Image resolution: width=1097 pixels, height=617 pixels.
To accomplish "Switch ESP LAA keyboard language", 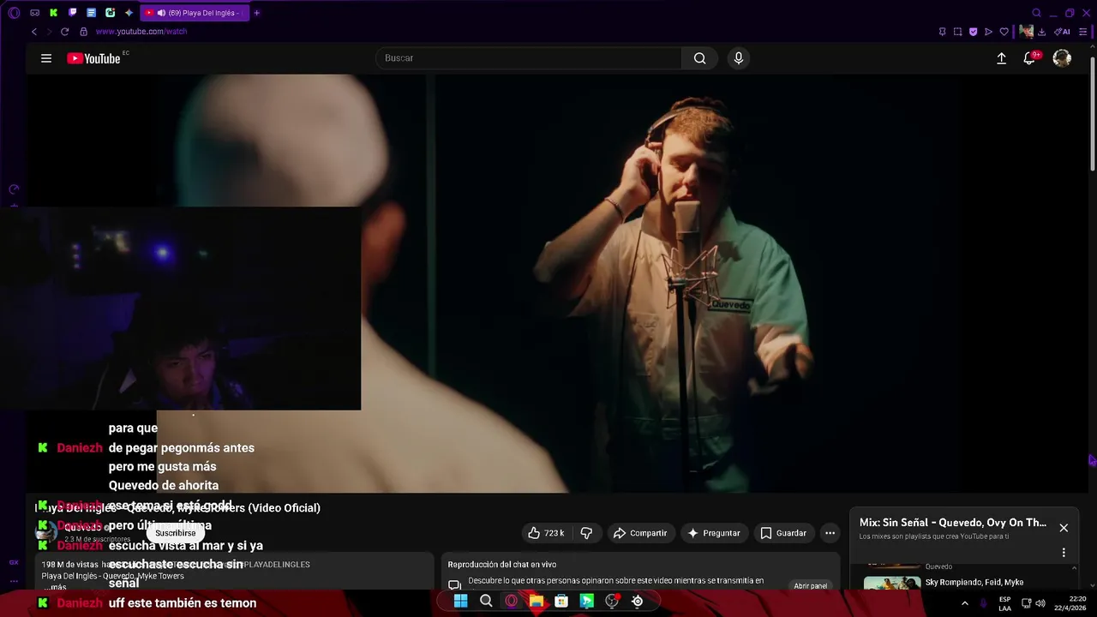I will click(x=1004, y=603).
